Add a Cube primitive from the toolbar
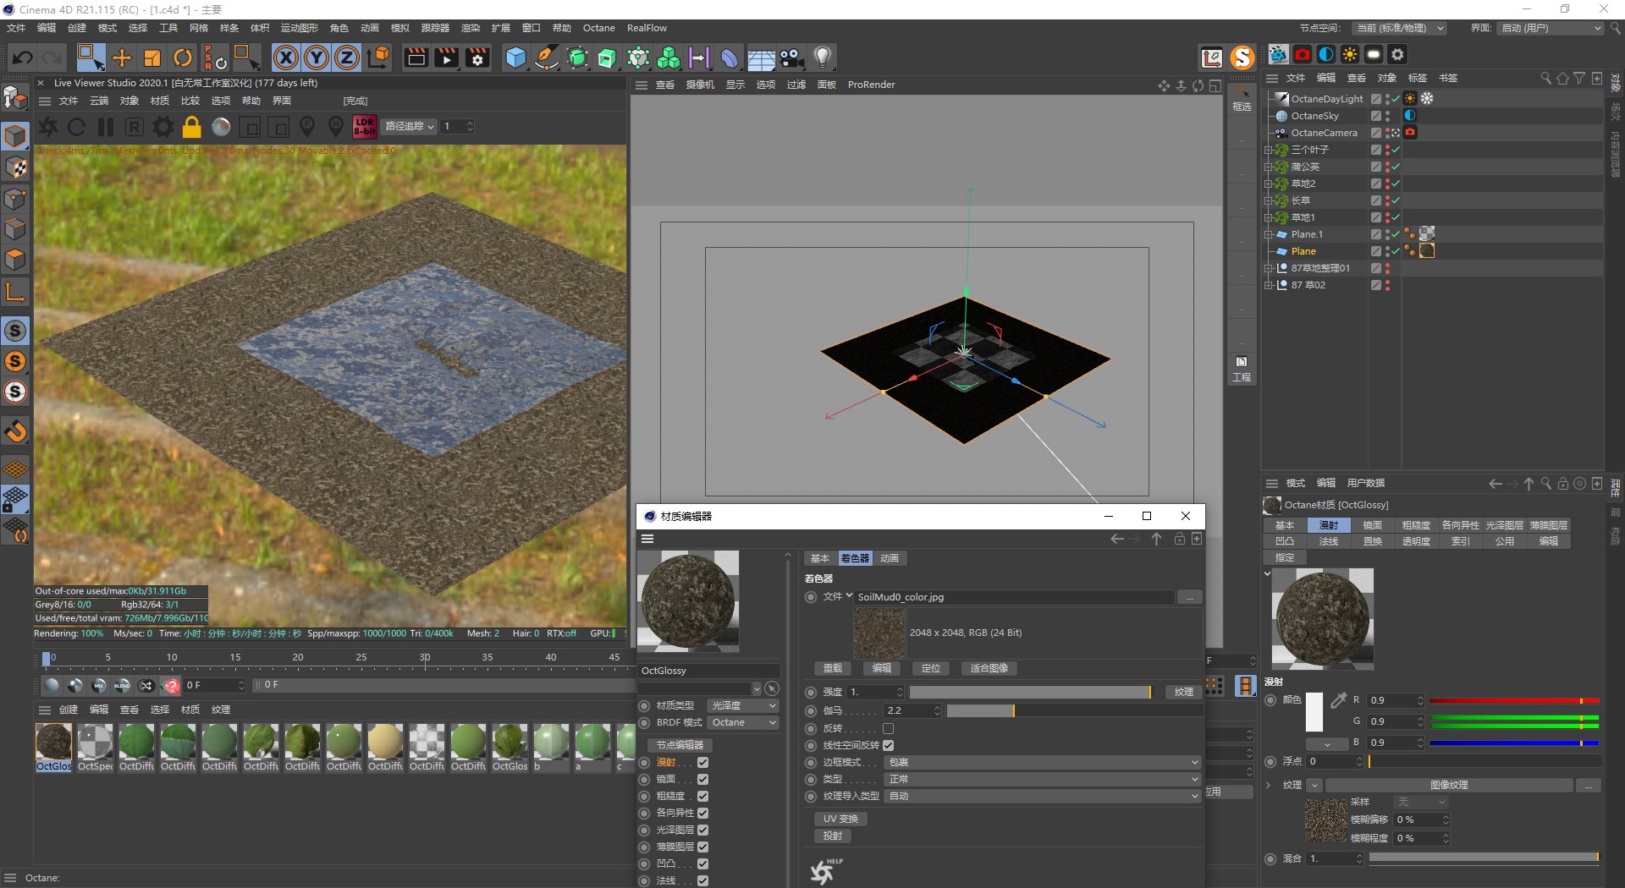Image resolution: width=1625 pixels, height=888 pixels. coord(515,58)
